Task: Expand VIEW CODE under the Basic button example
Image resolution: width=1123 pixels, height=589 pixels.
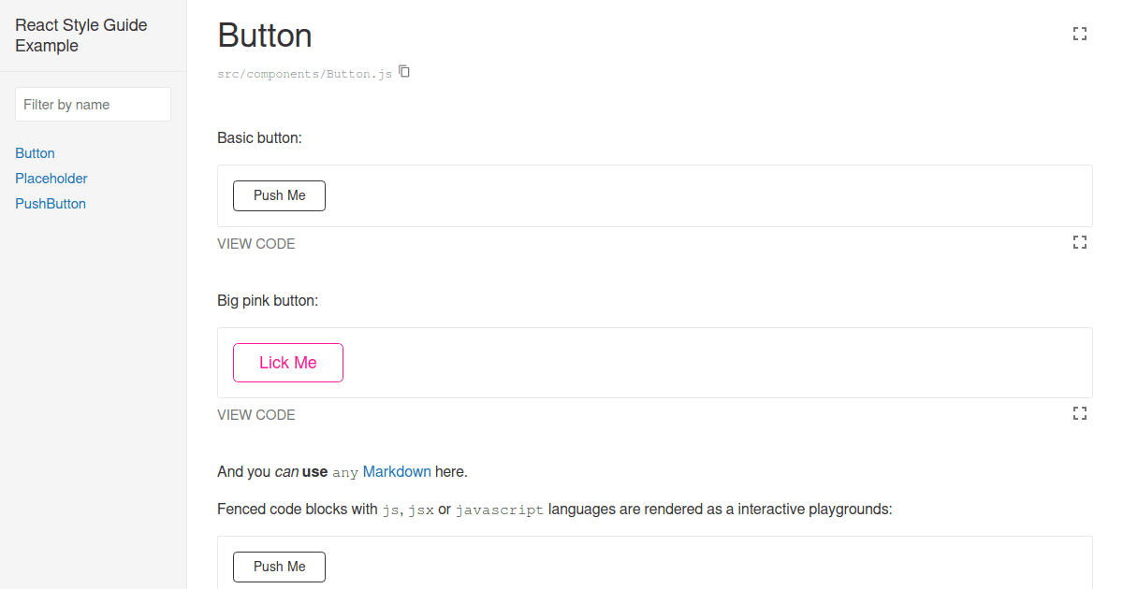Action: coord(255,243)
